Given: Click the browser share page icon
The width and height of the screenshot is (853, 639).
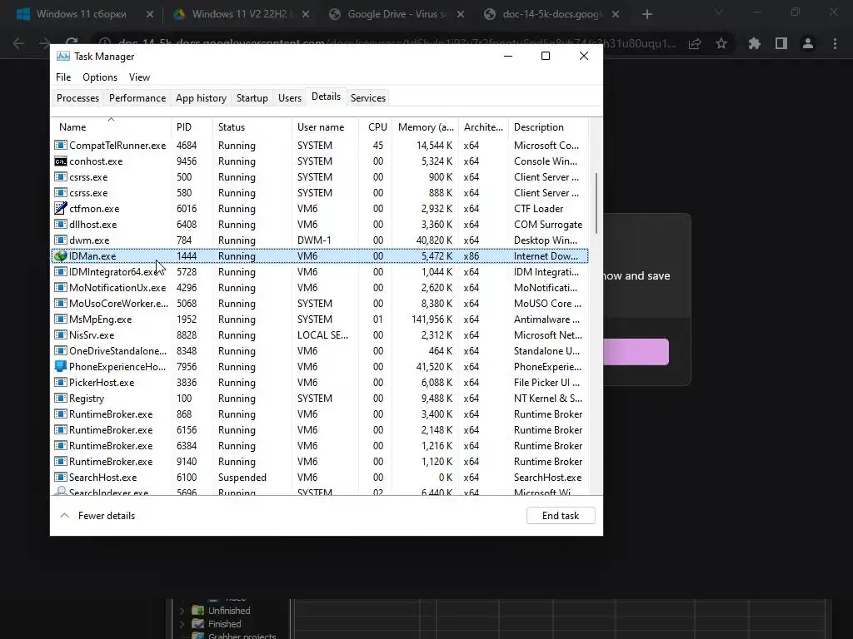Looking at the screenshot, I should tap(695, 43).
